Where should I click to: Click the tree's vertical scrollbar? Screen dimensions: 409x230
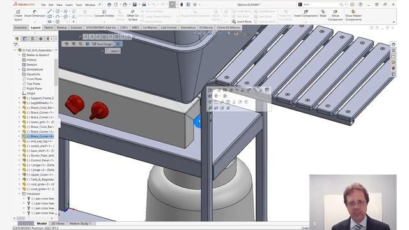[x=56, y=72]
